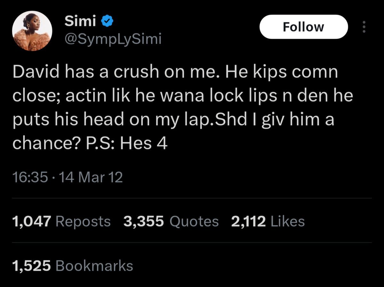Open the three-dot more options menu
The image size is (384, 287).
click(x=364, y=27)
